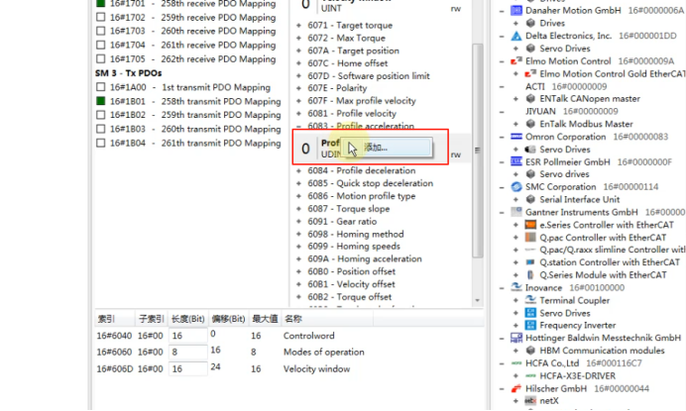This screenshot has height=411, width=686.
Task: Click the Q.pac Controller device icon
Action: [530, 238]
